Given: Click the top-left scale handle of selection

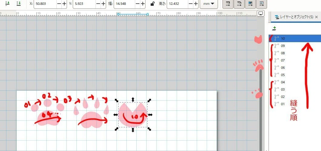Looking at the screenshot, I should click(116, 100).
